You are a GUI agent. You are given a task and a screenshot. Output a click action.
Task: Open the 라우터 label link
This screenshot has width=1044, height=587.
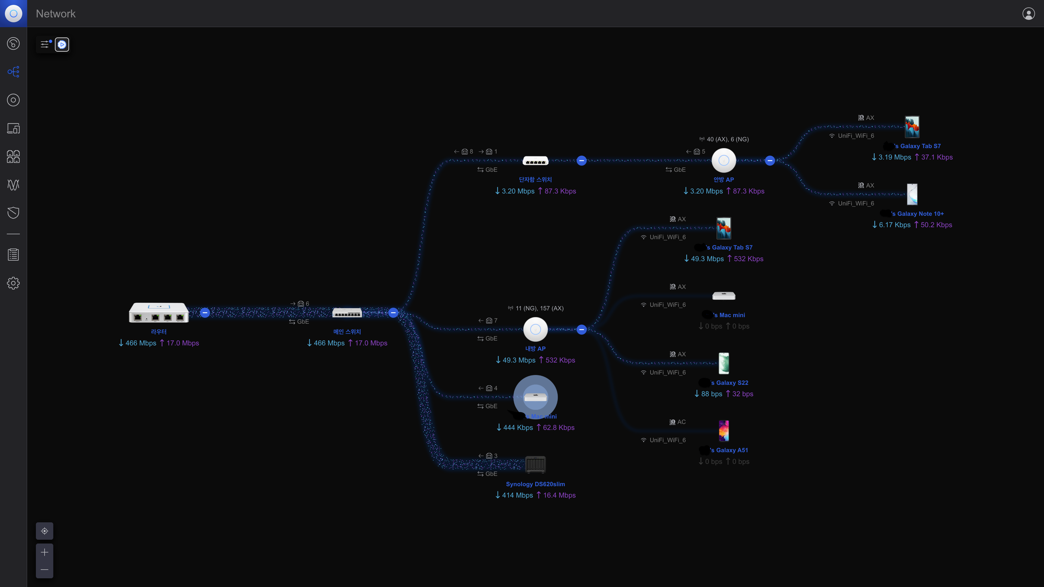(x=159, y=332)
